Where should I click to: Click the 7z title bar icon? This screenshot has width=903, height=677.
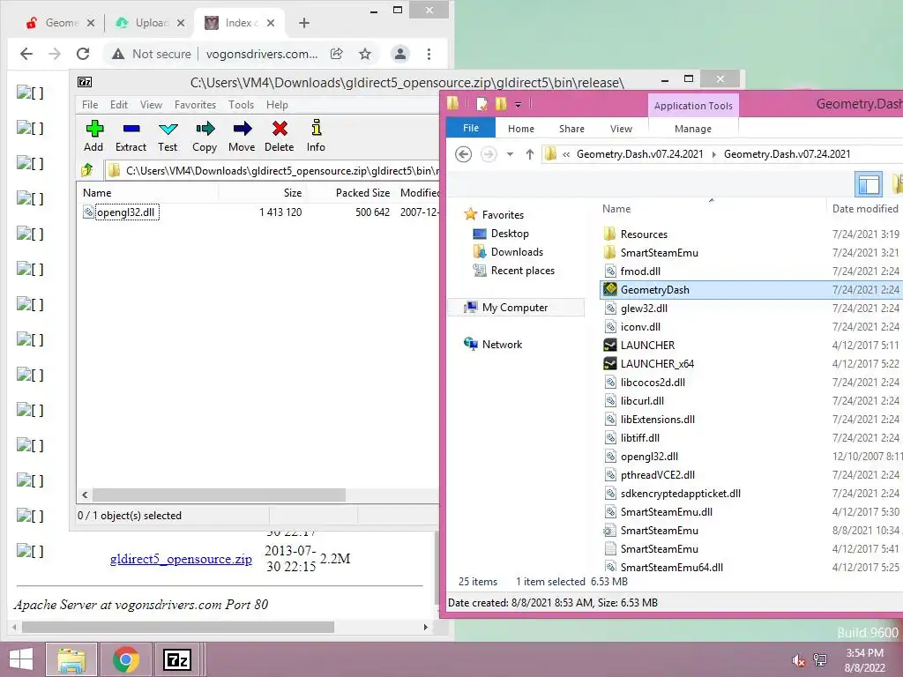point(85,82)
